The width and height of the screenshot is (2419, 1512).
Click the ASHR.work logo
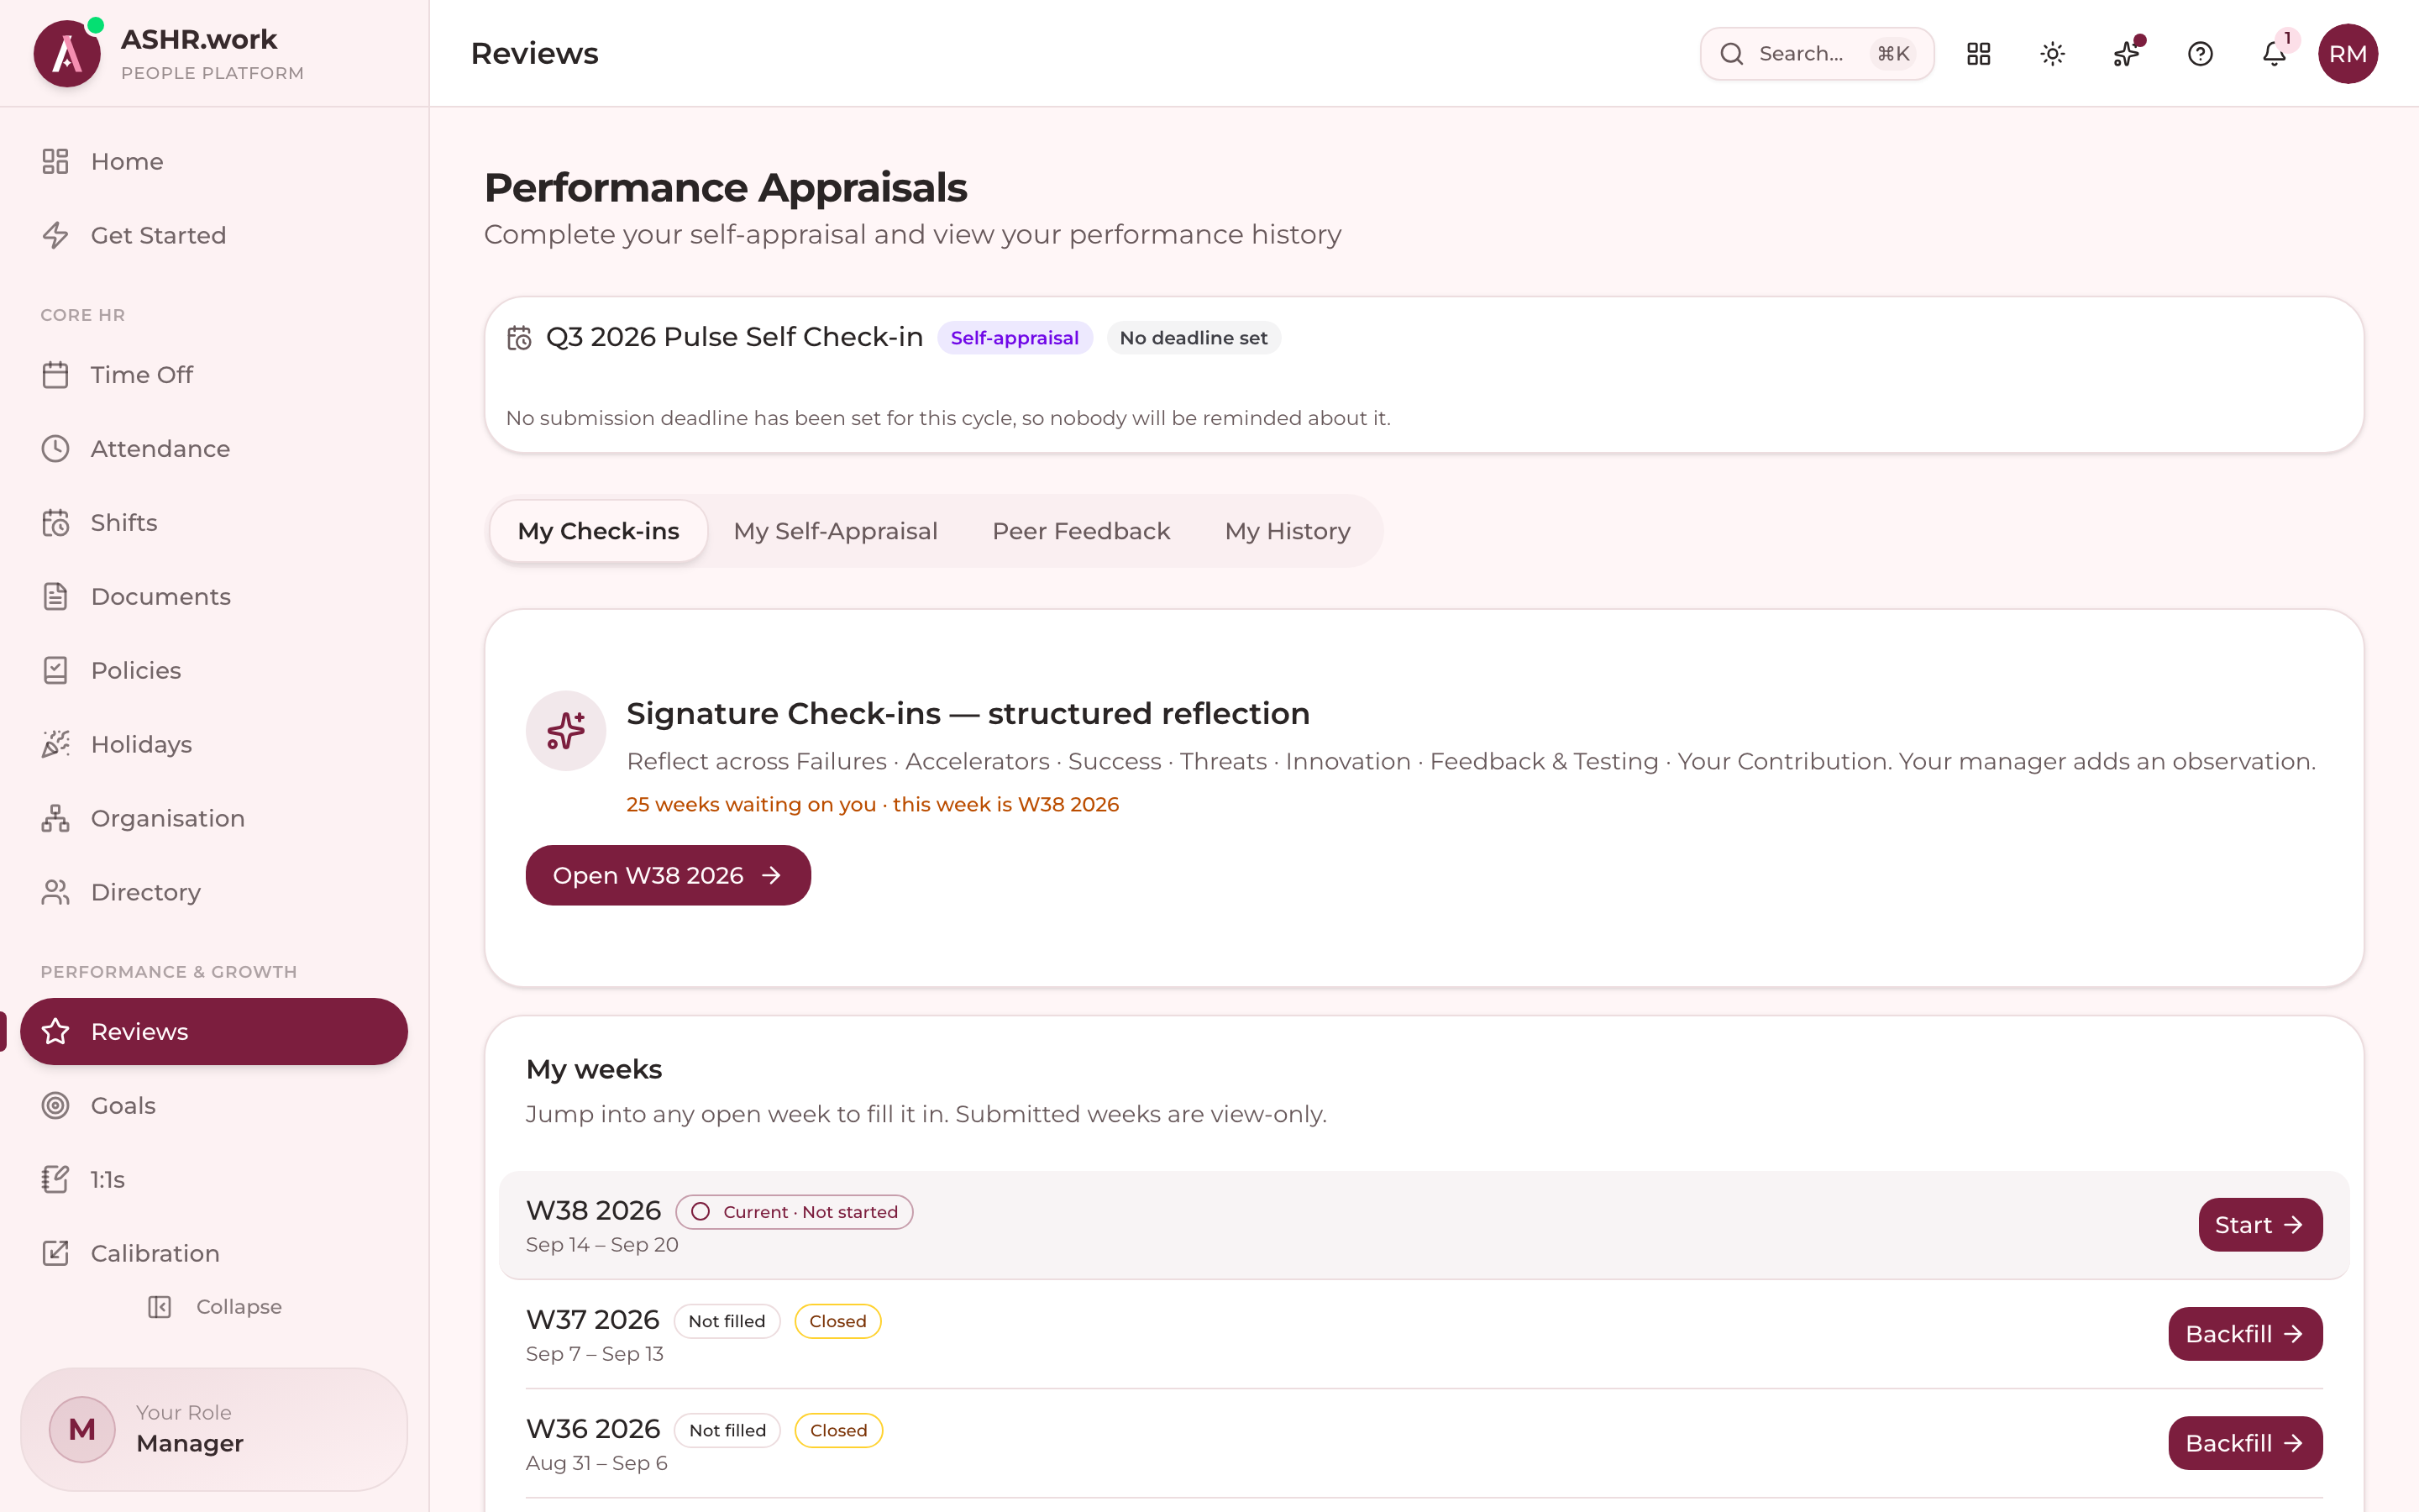[67, 54]
